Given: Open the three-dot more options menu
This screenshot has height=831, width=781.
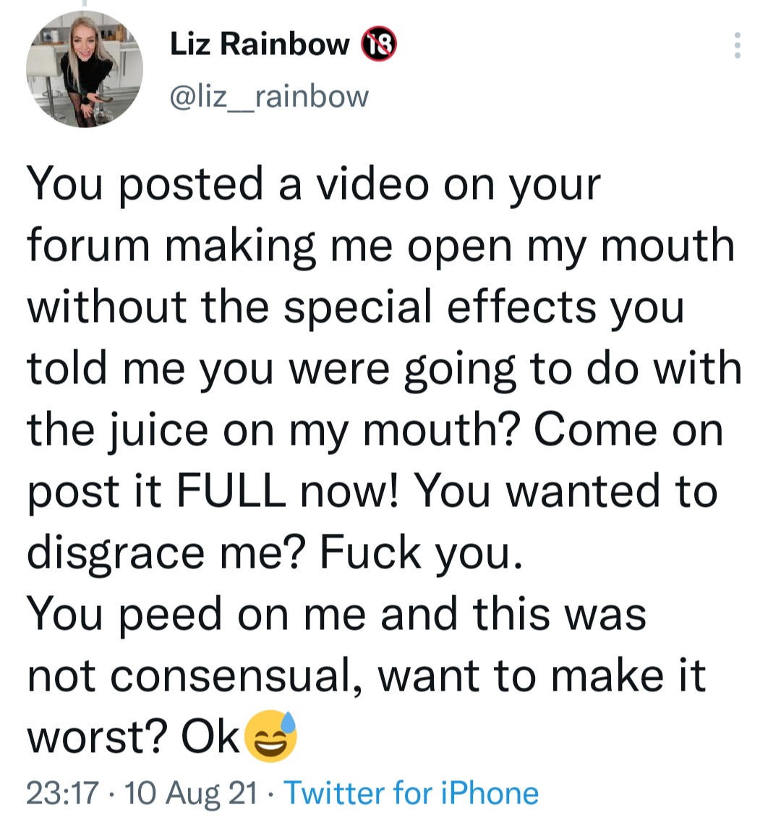Looking at the screenshot, I should (x=737, y=46).
